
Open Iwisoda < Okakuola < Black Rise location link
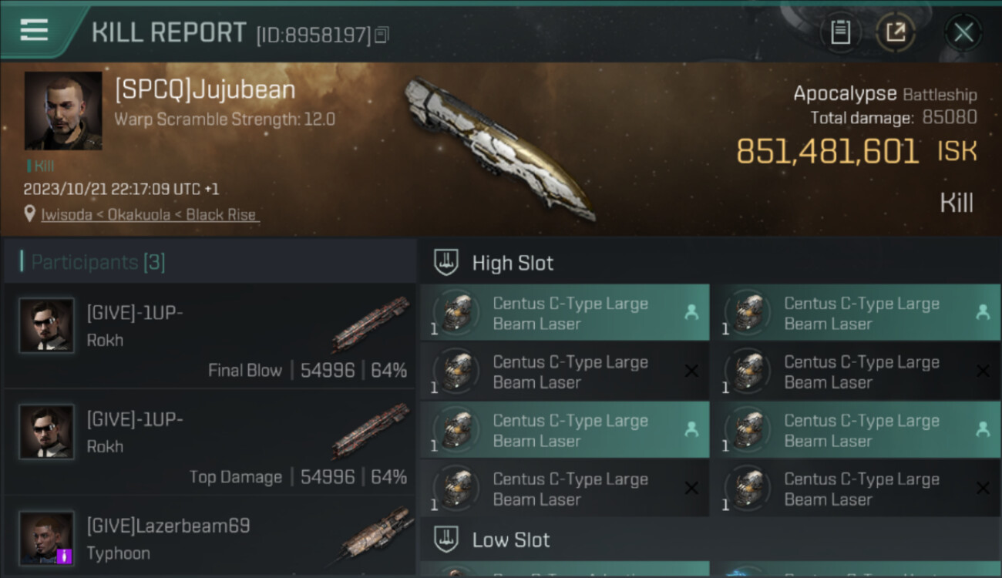(x=150, y=214)
